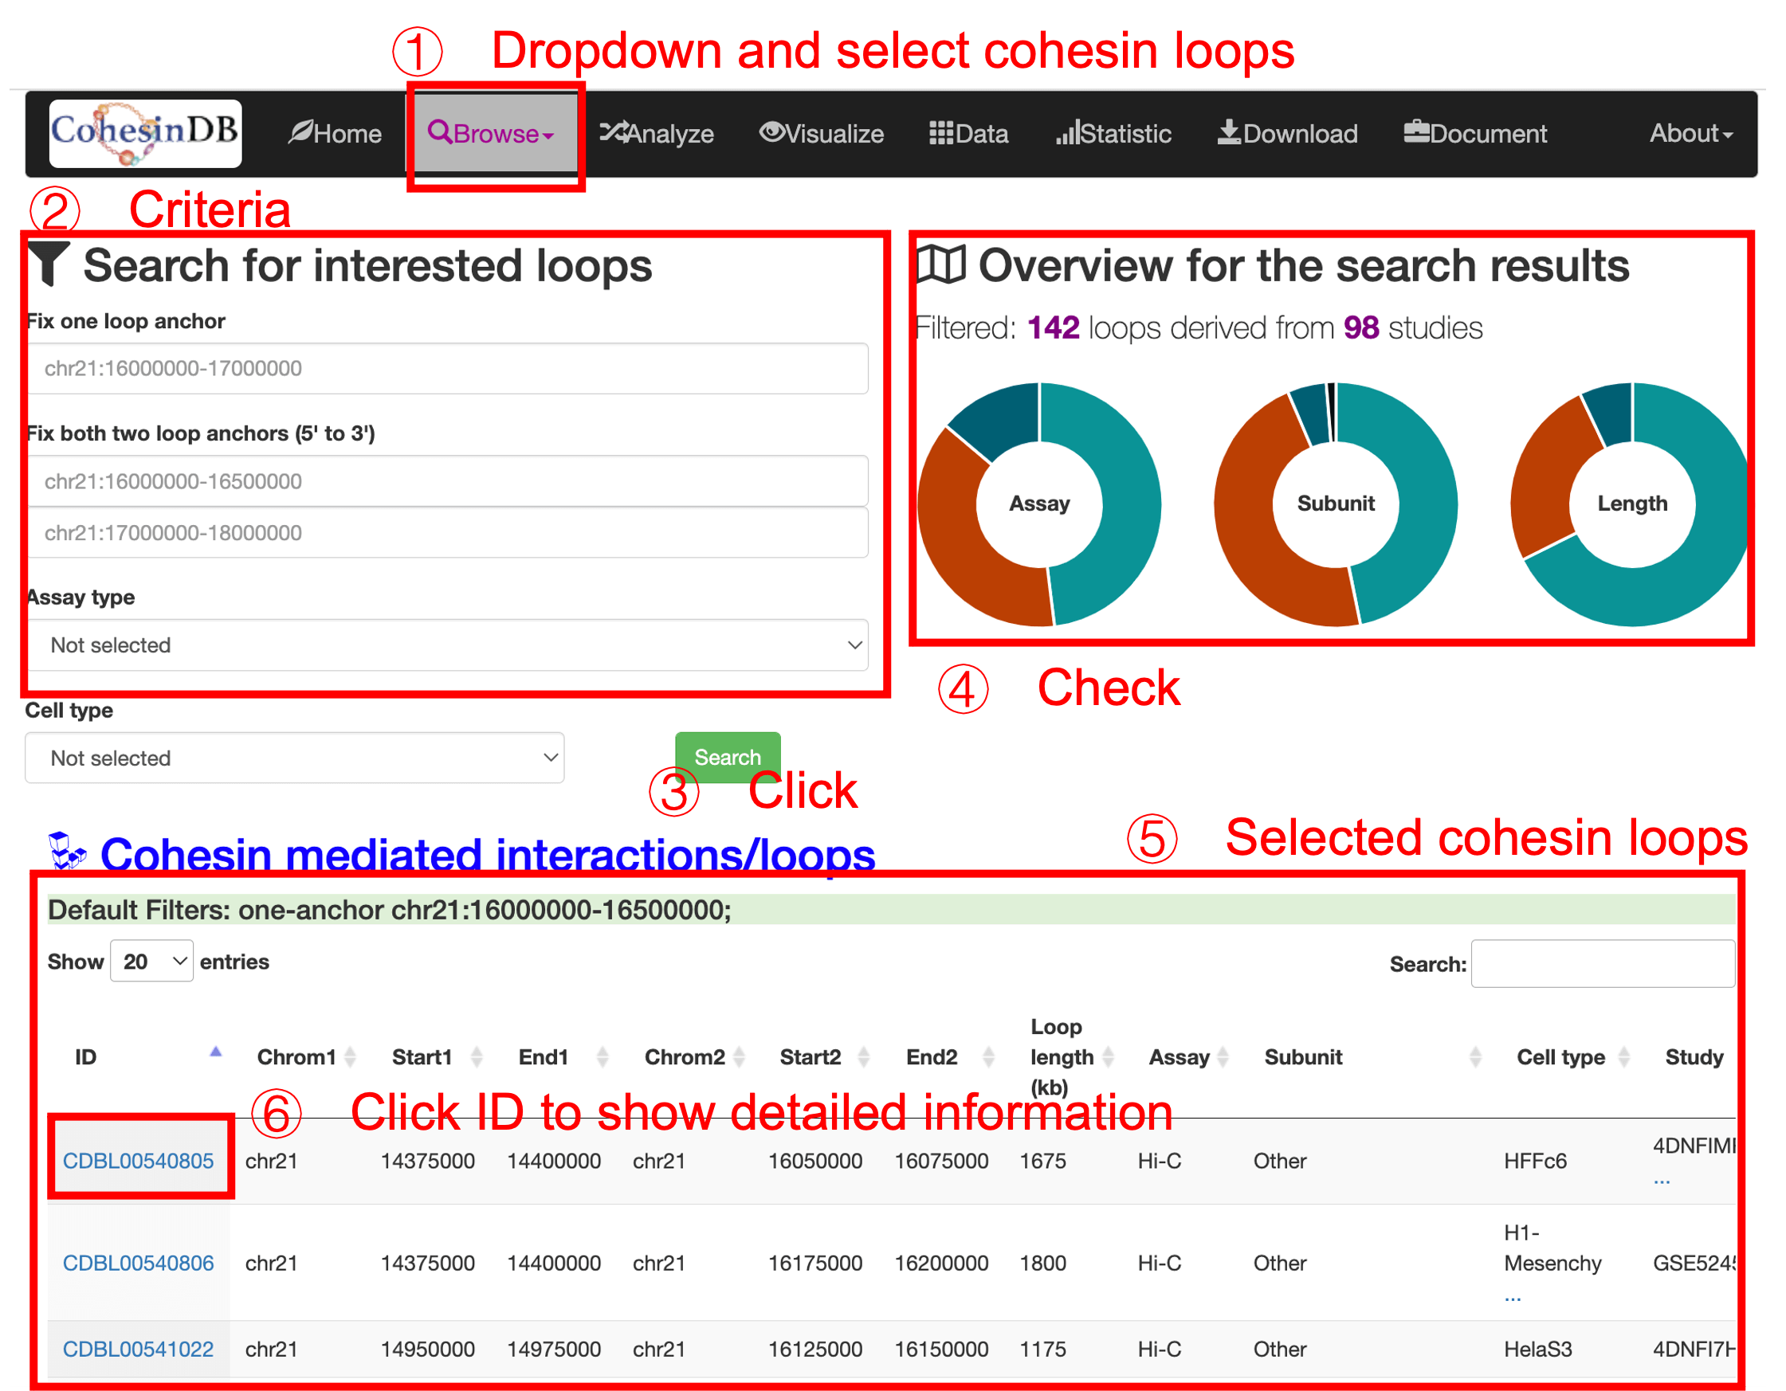The height and width of the screenshot is (1391, 1786).
Task: Expand the About menu
Action: point(1690,133)
